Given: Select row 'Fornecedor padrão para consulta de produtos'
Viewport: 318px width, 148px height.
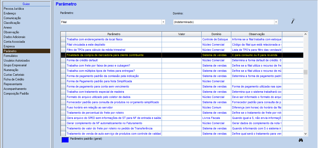Looking at the screenshot, I should [x=182, y=102].
